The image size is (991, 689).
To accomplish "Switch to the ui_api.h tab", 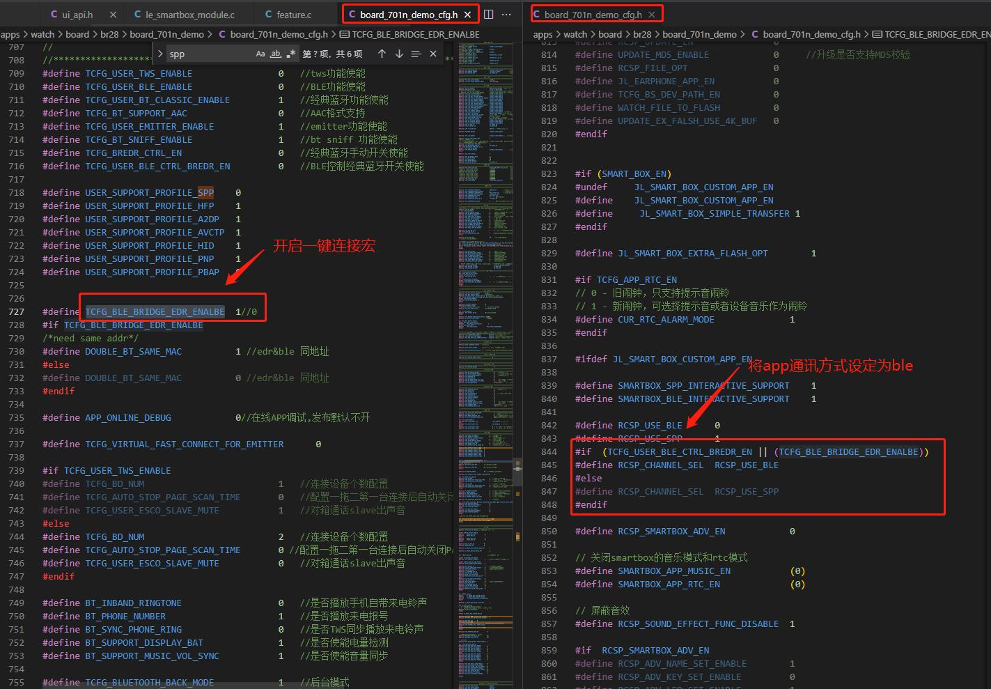I will click(77, 15).
